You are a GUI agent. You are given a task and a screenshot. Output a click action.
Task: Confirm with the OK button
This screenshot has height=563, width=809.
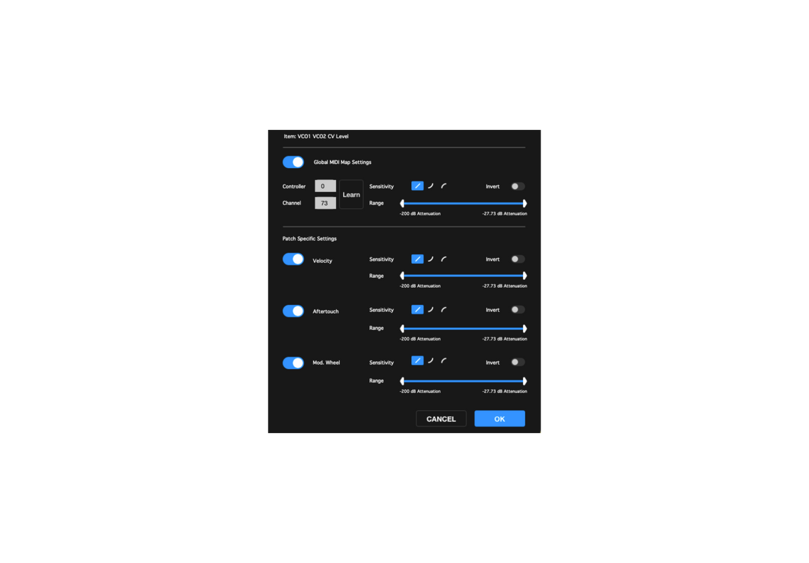pyautogui.click(x=500, y=418)
